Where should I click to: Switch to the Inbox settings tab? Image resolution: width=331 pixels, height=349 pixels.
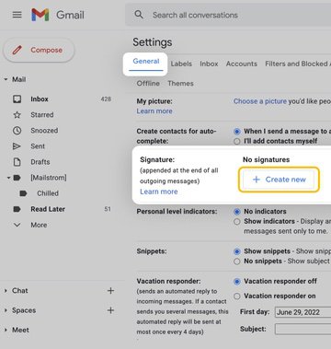point(209,64)
